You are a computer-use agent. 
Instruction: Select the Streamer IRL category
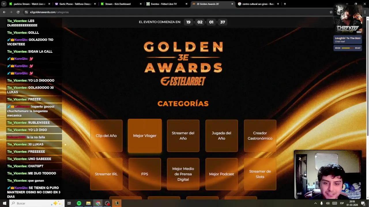pyautogui.click(x=106, y=174)
